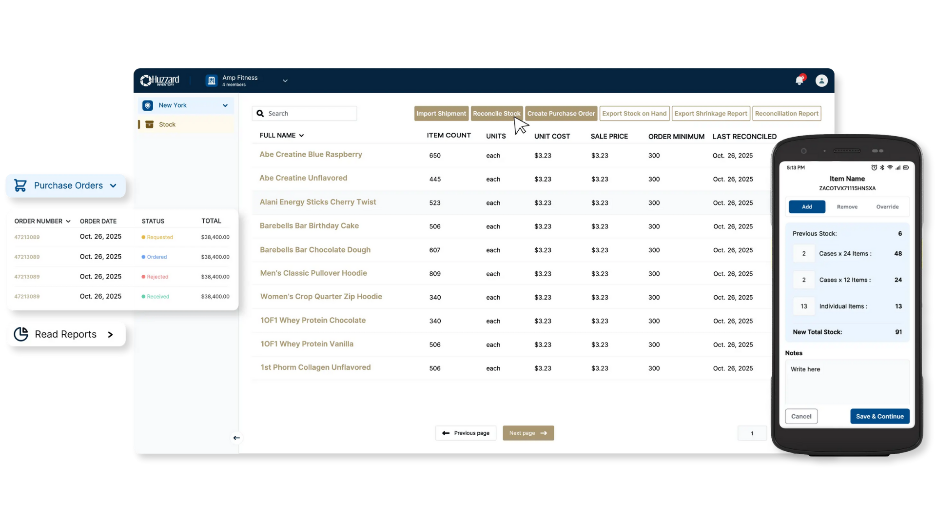Image resolution: width=936 pixels, height=527 pixels.
Task: Expand the Amp Fitness organization dropdown
Action: coord(285,81)
